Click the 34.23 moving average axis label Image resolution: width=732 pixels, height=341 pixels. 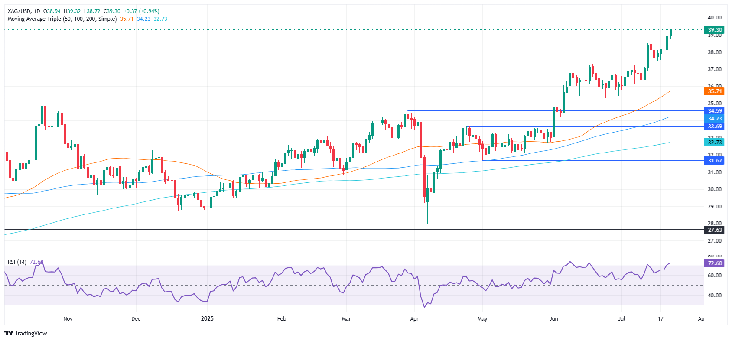point(715,119)
